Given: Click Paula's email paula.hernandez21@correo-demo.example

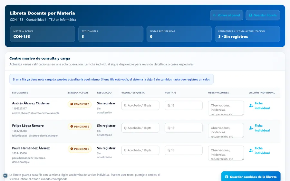Looking at the screenshot, I should pos(29,160).
